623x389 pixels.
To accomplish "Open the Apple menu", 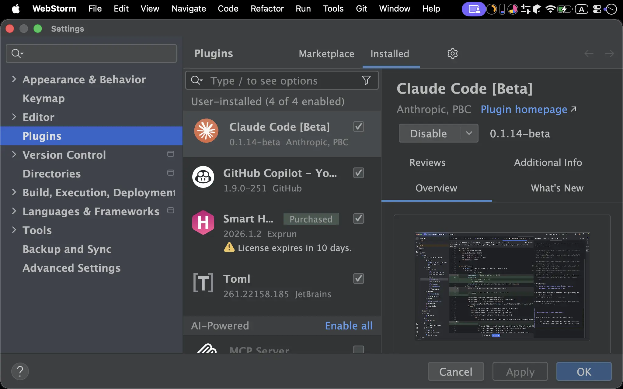I will click(x=16, y=9).
